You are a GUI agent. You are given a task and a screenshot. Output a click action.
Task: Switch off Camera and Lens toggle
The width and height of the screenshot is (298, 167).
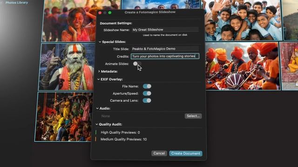[147, 100]
